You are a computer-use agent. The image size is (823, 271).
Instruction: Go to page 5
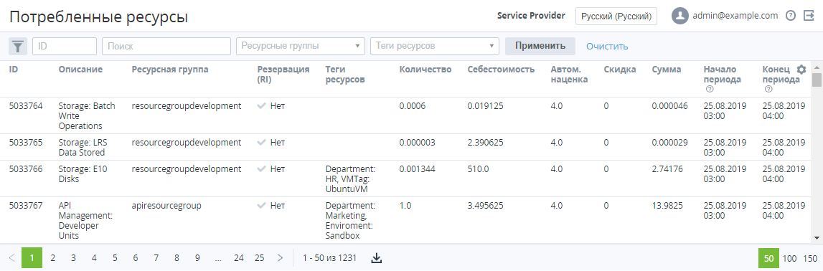click(x=114, y=258)
